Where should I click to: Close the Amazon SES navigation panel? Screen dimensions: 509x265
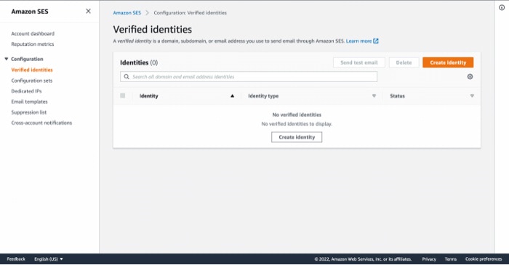pos(88,12)
